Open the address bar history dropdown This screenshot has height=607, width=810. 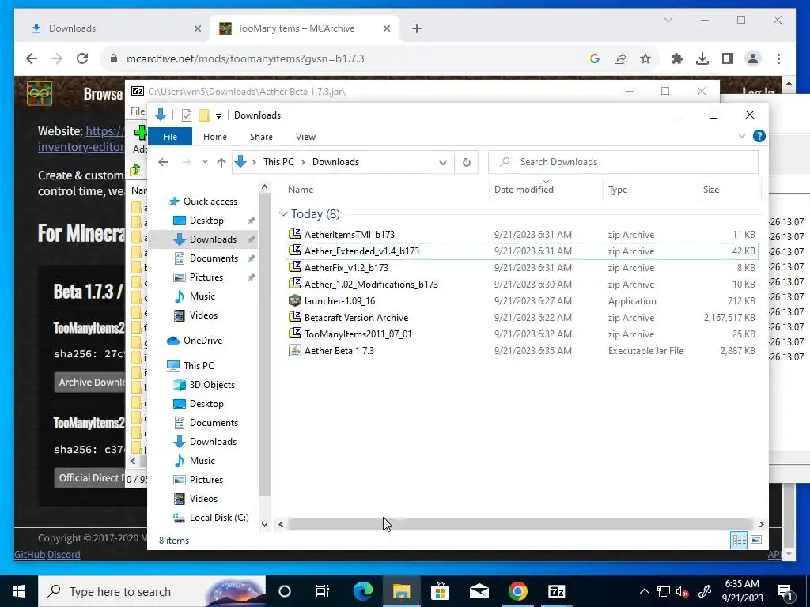[443, 162]
